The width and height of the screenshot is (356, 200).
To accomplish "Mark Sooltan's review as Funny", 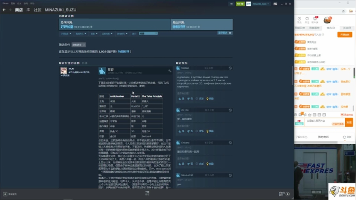I will click(200, 99).
